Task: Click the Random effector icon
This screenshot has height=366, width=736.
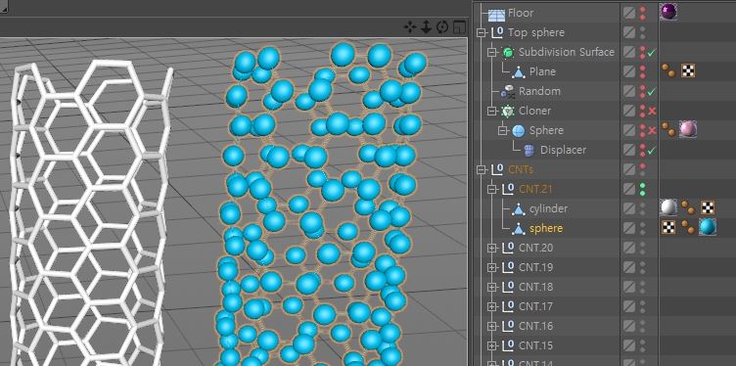Action: [x=508, y=92]
